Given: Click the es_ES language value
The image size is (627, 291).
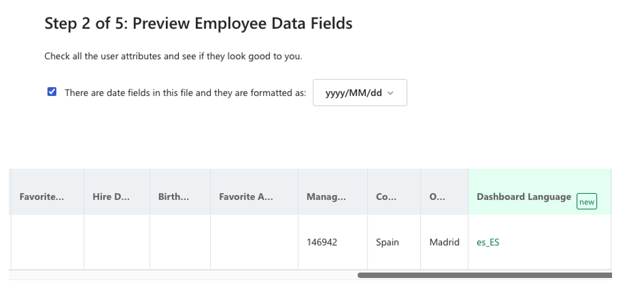Looking at the screenshot, I should tap(487, 242).
